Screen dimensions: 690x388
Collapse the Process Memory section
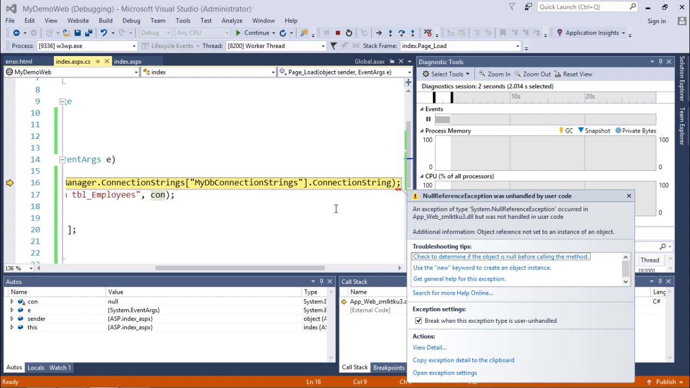tap(422, 131)
